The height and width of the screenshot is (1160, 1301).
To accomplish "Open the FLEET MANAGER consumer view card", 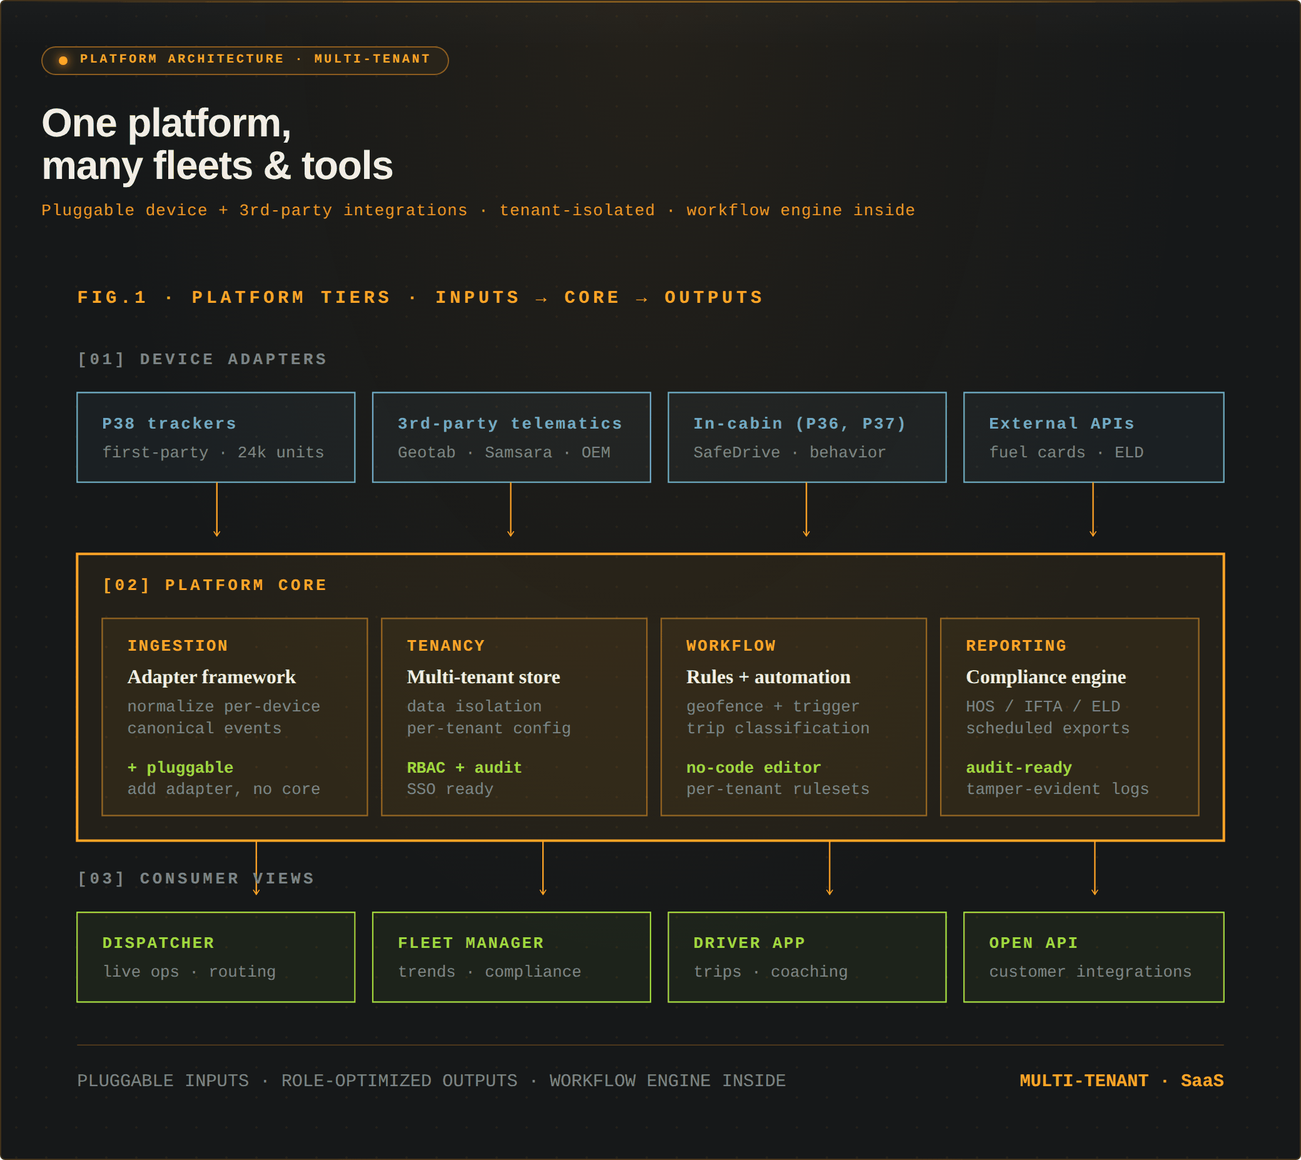I will point(512,957).
